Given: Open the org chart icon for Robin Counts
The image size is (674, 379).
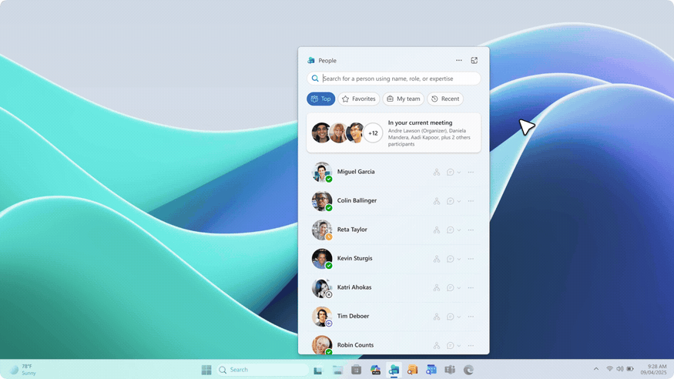Looking at the screenshot, I should [x=436, y=345].
